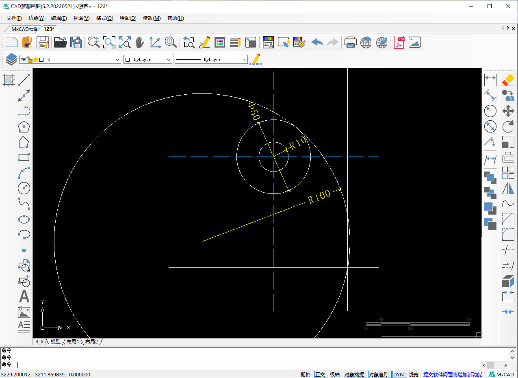Click the MxCAD logo in status bar
Image resolution: width=518 pixels, height=378 pixels.
tap(501, 374)
